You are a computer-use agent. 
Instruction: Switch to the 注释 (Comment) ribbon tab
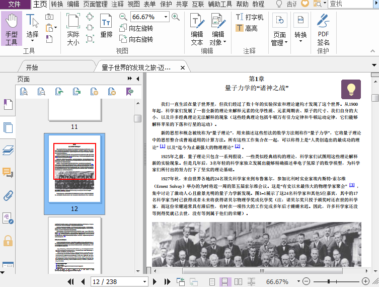[x=117, y=4]
